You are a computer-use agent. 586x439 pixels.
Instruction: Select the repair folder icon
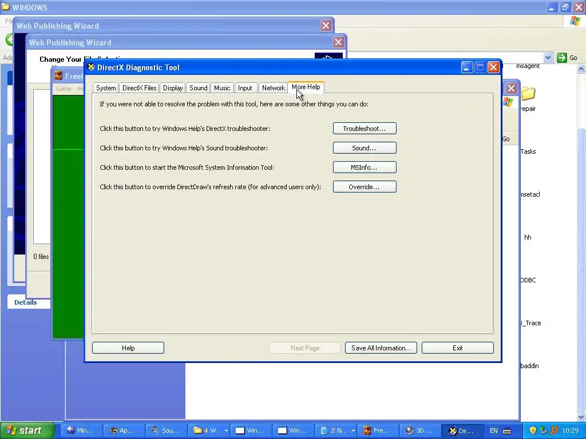pyautogui.click(x=528, y=93)
